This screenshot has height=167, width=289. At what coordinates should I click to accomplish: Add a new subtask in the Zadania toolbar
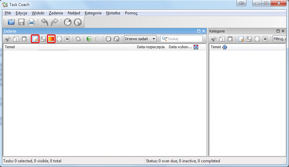(x=43, y=39)
